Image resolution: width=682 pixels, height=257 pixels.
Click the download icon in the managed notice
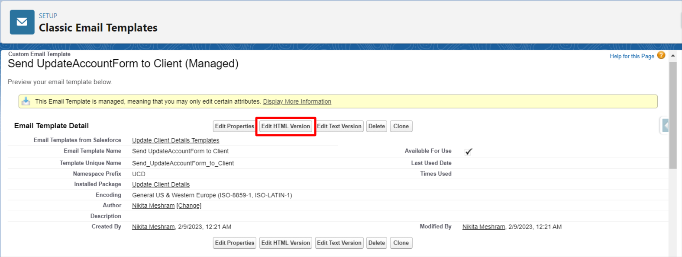(x=26, y=101)
